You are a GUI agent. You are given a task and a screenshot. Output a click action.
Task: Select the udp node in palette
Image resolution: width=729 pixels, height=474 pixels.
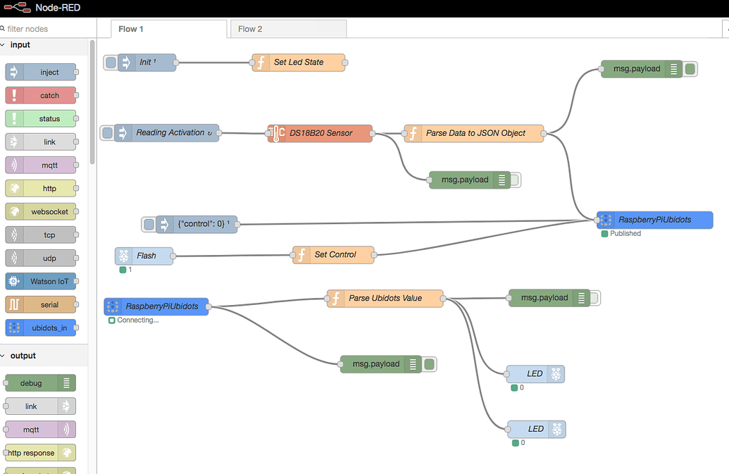tap(41, 258)
